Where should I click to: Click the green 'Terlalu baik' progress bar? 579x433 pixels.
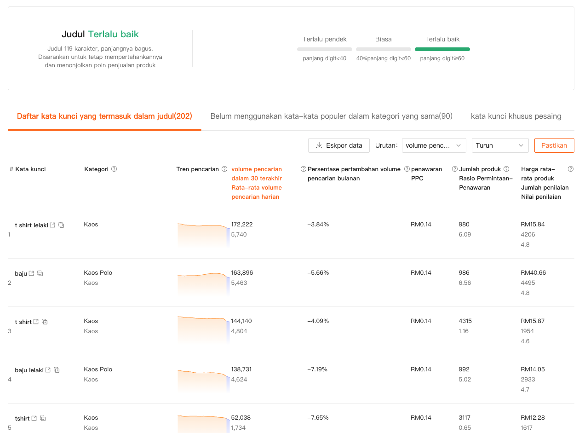442,49
